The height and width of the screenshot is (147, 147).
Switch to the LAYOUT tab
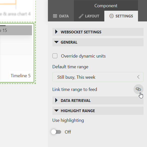pyautogui.click(x=89, y=16)
